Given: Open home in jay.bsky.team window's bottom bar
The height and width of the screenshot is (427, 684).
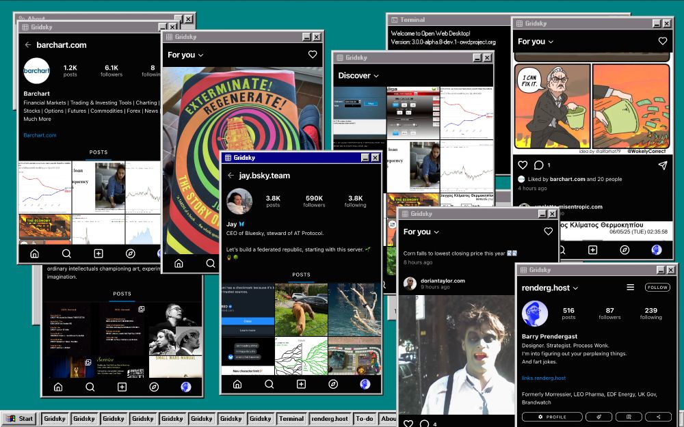Looking at the screenshot, I should tap(237, 384).
